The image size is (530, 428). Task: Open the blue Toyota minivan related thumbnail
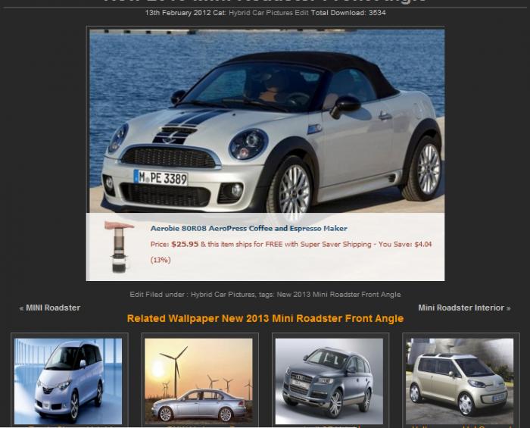tap(68, 381)
